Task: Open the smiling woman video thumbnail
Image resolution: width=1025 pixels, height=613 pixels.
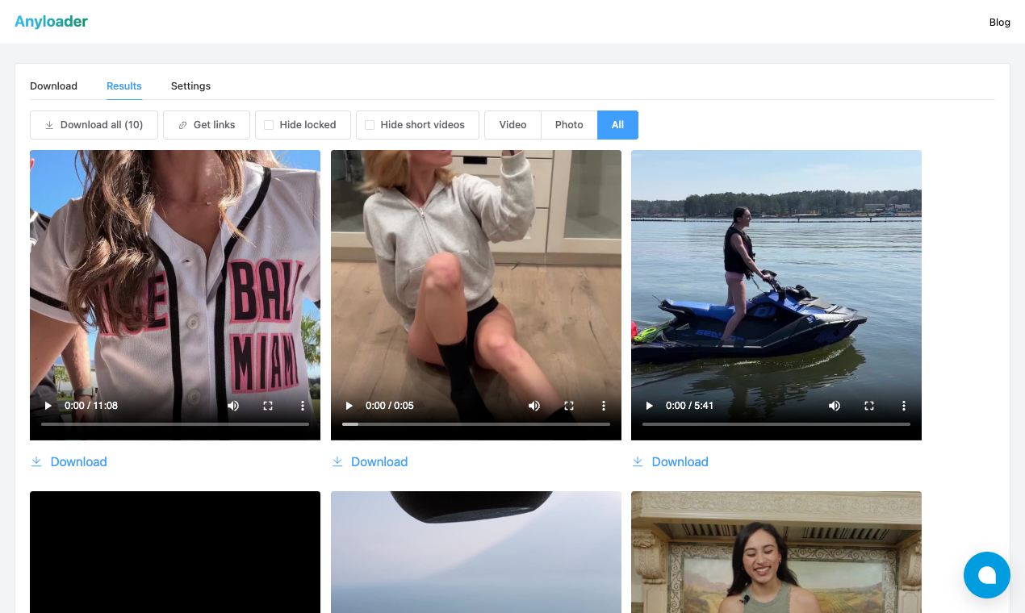Action: click(776, 552)
